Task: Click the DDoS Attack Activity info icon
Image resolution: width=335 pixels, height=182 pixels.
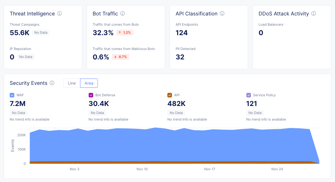Action: pos(314,13)
